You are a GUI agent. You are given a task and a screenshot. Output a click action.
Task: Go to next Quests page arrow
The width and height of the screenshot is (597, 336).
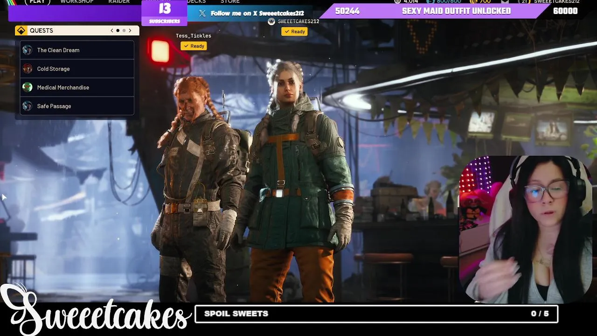pos(130,30)
